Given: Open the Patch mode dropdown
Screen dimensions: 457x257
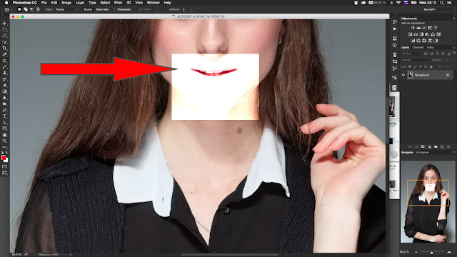Looking at the screenshot, I should [66, 9].
